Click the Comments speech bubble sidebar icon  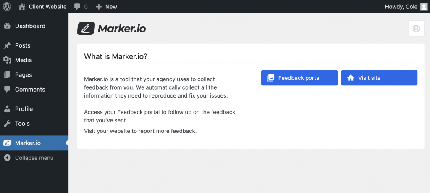(8, 90)
